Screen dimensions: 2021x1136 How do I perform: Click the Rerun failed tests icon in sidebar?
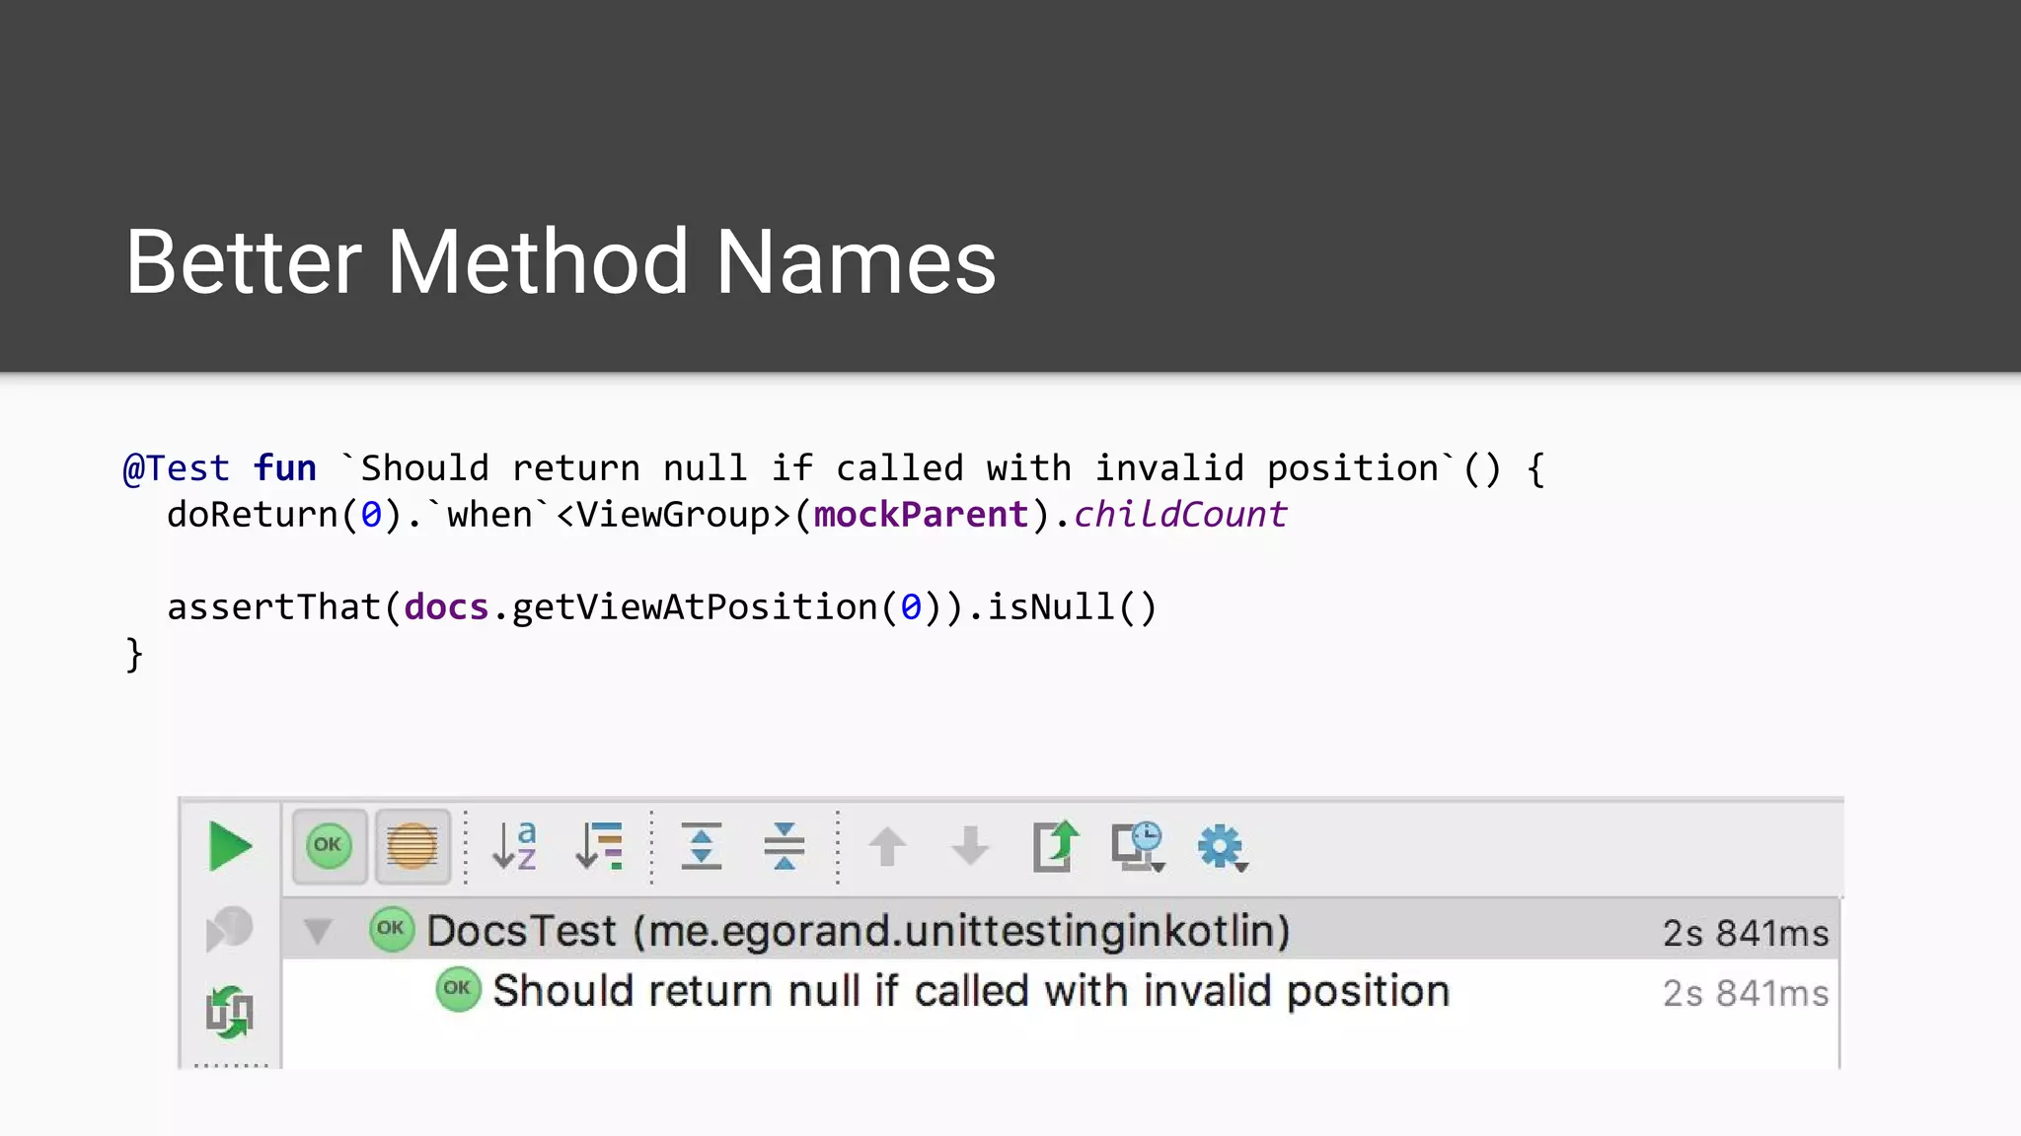click(229, 929)
